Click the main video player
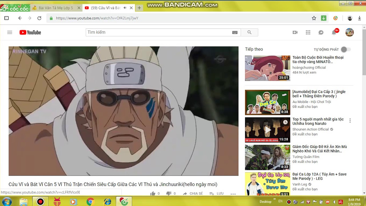 click(x=124, y=111)
